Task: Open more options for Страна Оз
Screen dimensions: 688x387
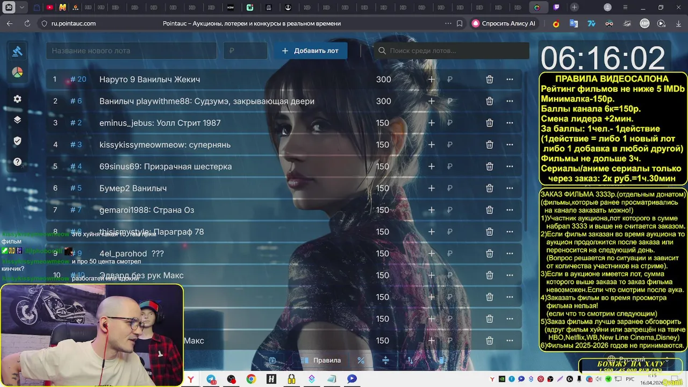Action: [510, 210]
